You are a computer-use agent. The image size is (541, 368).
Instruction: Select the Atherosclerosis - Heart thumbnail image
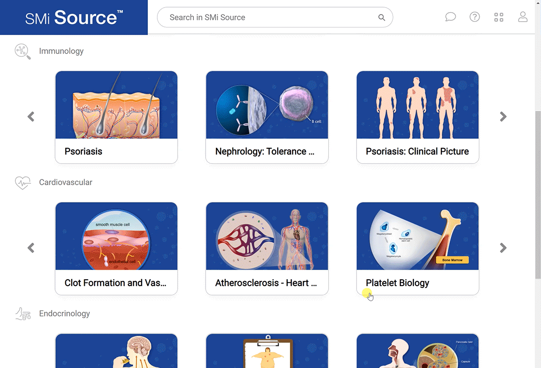[x=267, y=236]
